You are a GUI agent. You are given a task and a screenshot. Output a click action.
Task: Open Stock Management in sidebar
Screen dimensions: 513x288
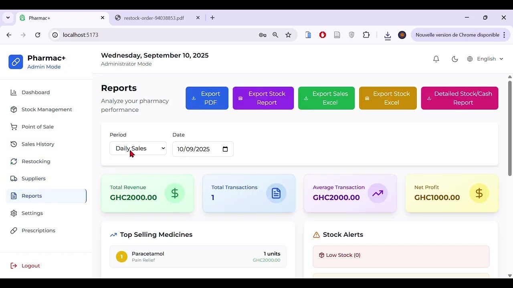[x=46, y=109]
